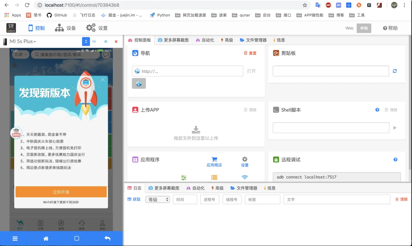Tap the 立即升级 upgrade button
Image resolution: width=412 pixels, height=246 pixels.
tap(61, 192)
